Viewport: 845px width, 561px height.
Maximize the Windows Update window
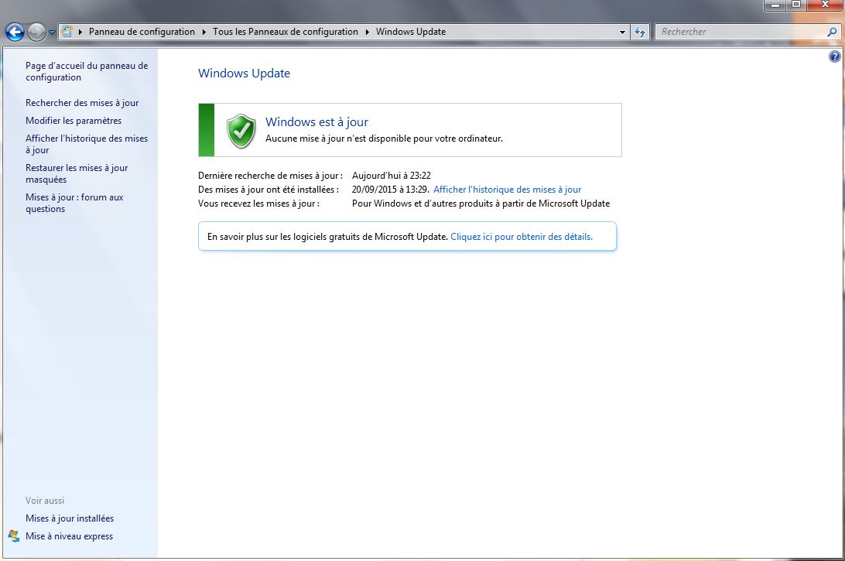point(796,5)
